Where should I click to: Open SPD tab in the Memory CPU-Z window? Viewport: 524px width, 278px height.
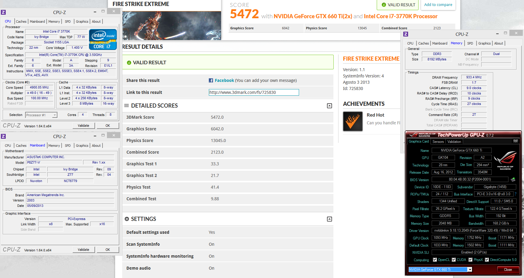click(x=470, y=43)
